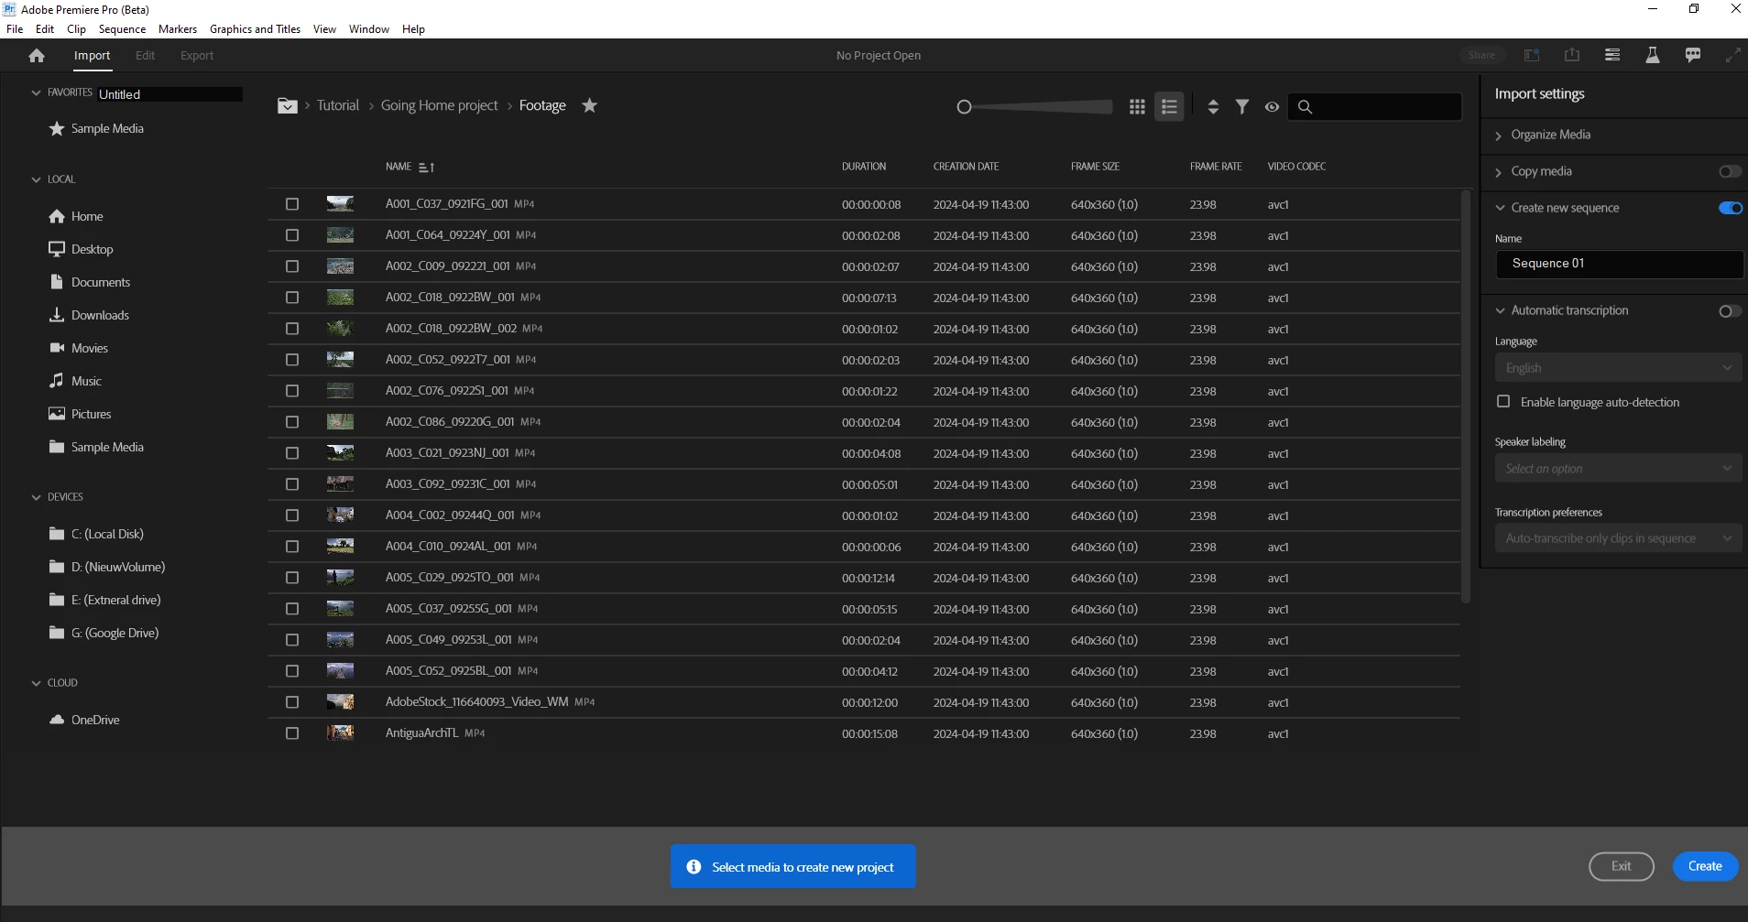Expand the Organize Media section

(1499, 136)
